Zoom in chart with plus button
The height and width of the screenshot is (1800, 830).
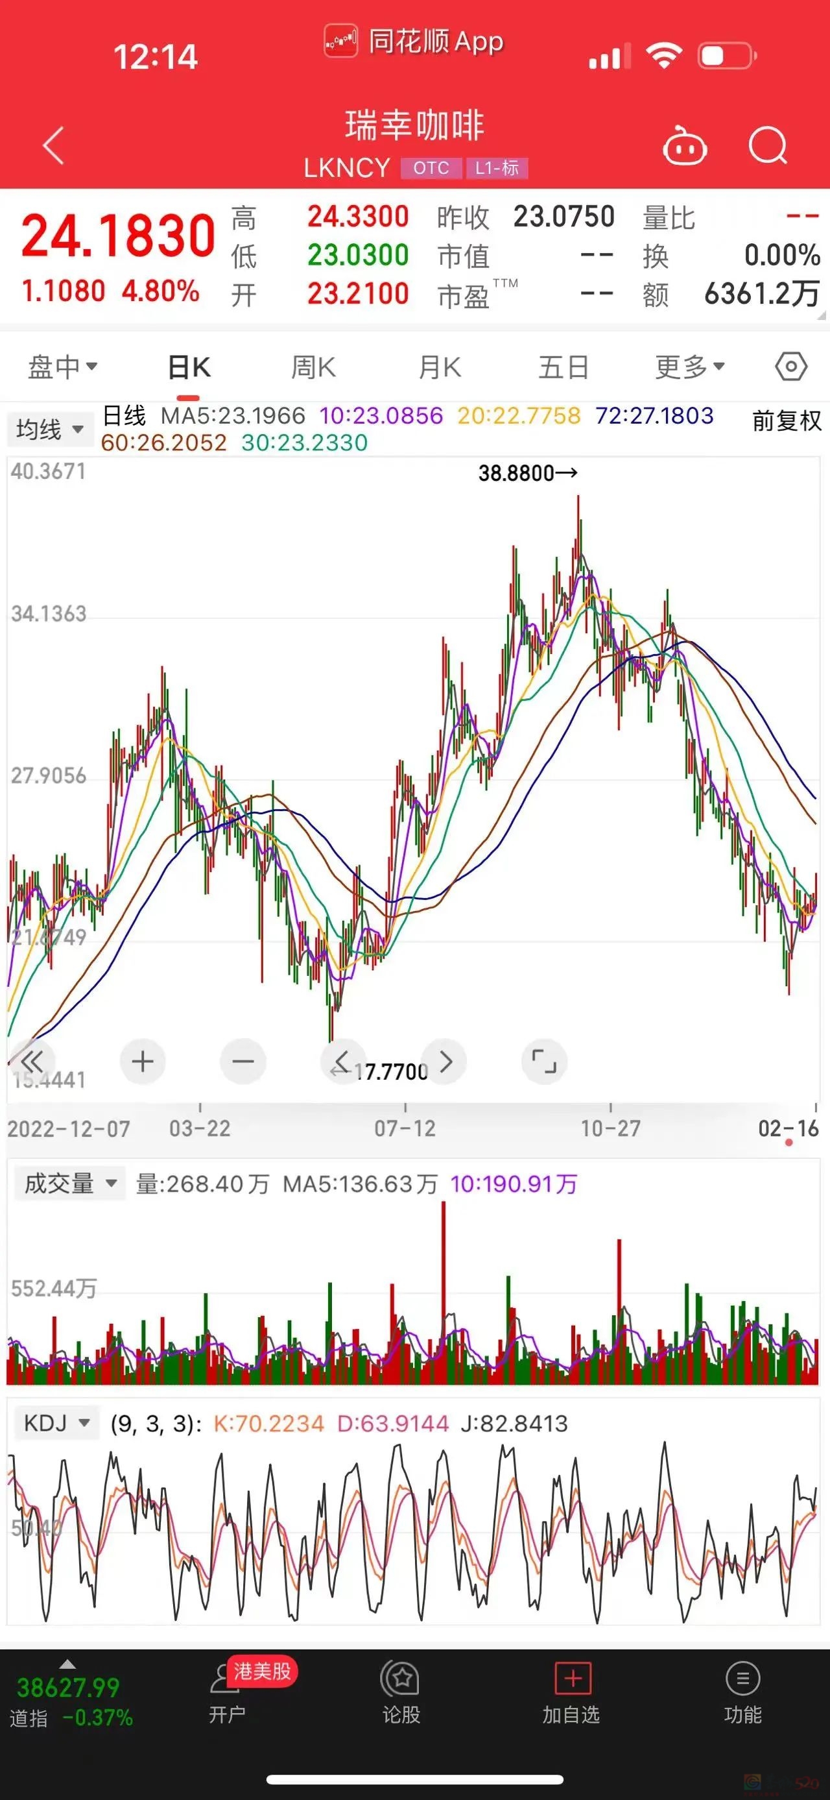coord(143,1062)
